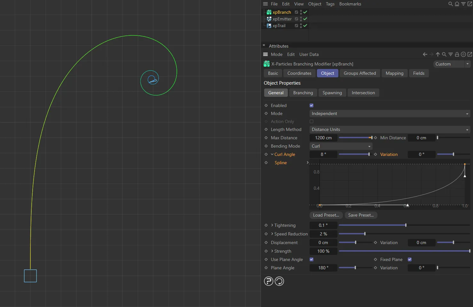Click the Load Preset button
Image resolution: width=473 pixels, height=307 pixels.
tap(326, 215)
